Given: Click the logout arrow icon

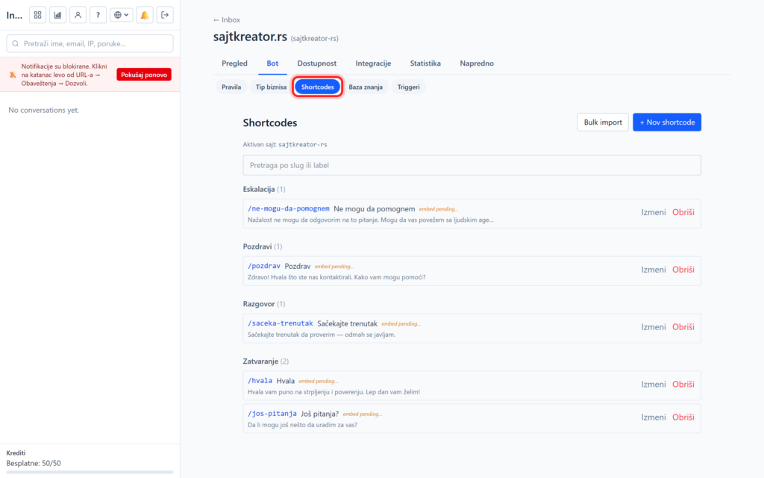Looking at the screenshot, I should tap(165, 15).
